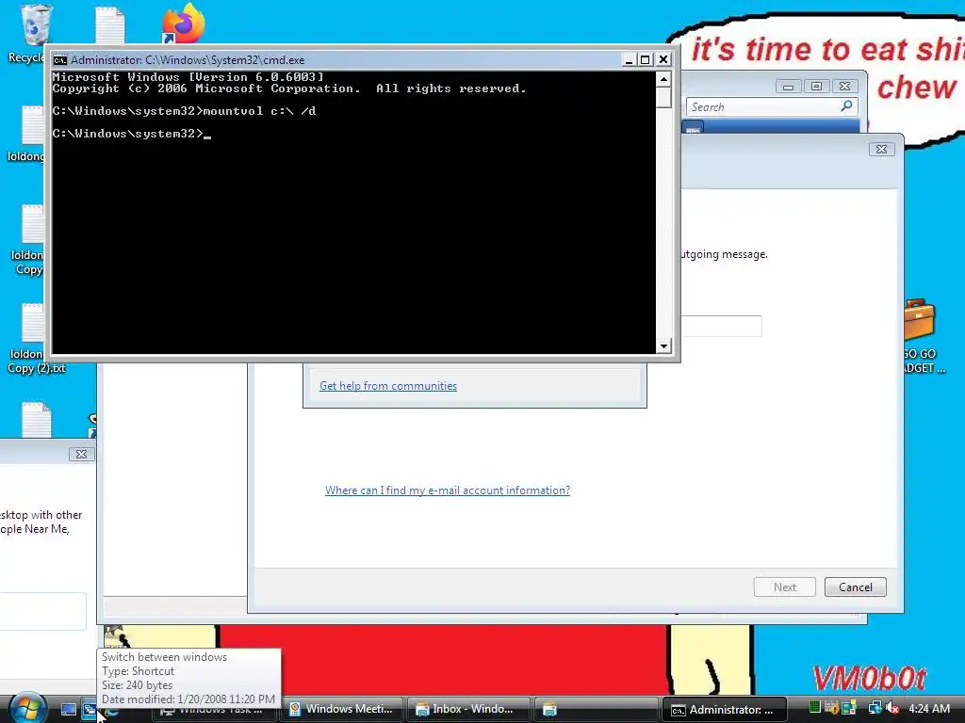Click the Cancel button in mail wizard
This screenshot has width=965, height=723.
[856, 587]
